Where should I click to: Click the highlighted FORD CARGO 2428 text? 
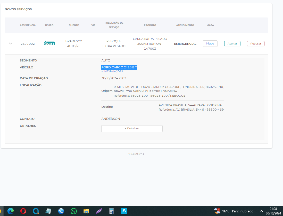coord(119,67)
